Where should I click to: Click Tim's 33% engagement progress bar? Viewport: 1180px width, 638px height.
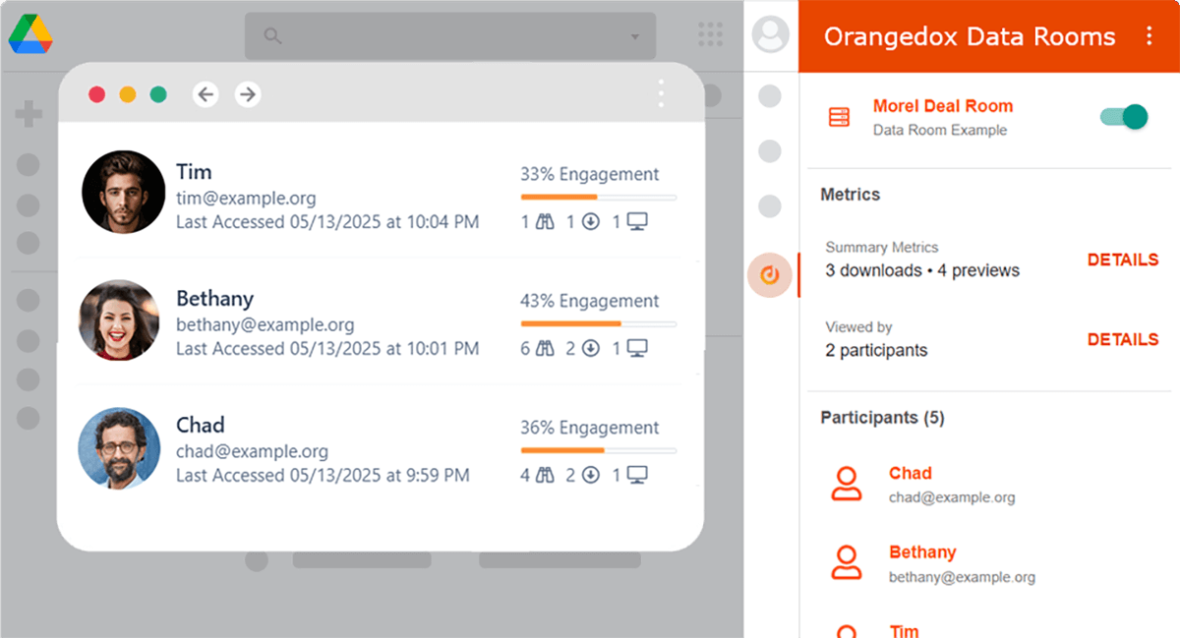pos(599,198)
